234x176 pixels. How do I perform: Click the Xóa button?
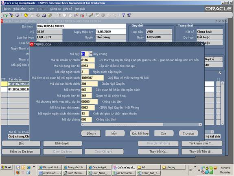tap(164, 133)
